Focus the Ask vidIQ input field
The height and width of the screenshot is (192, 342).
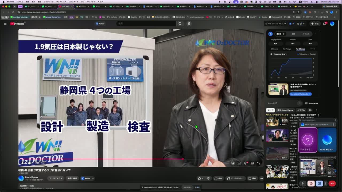(282, 103)
